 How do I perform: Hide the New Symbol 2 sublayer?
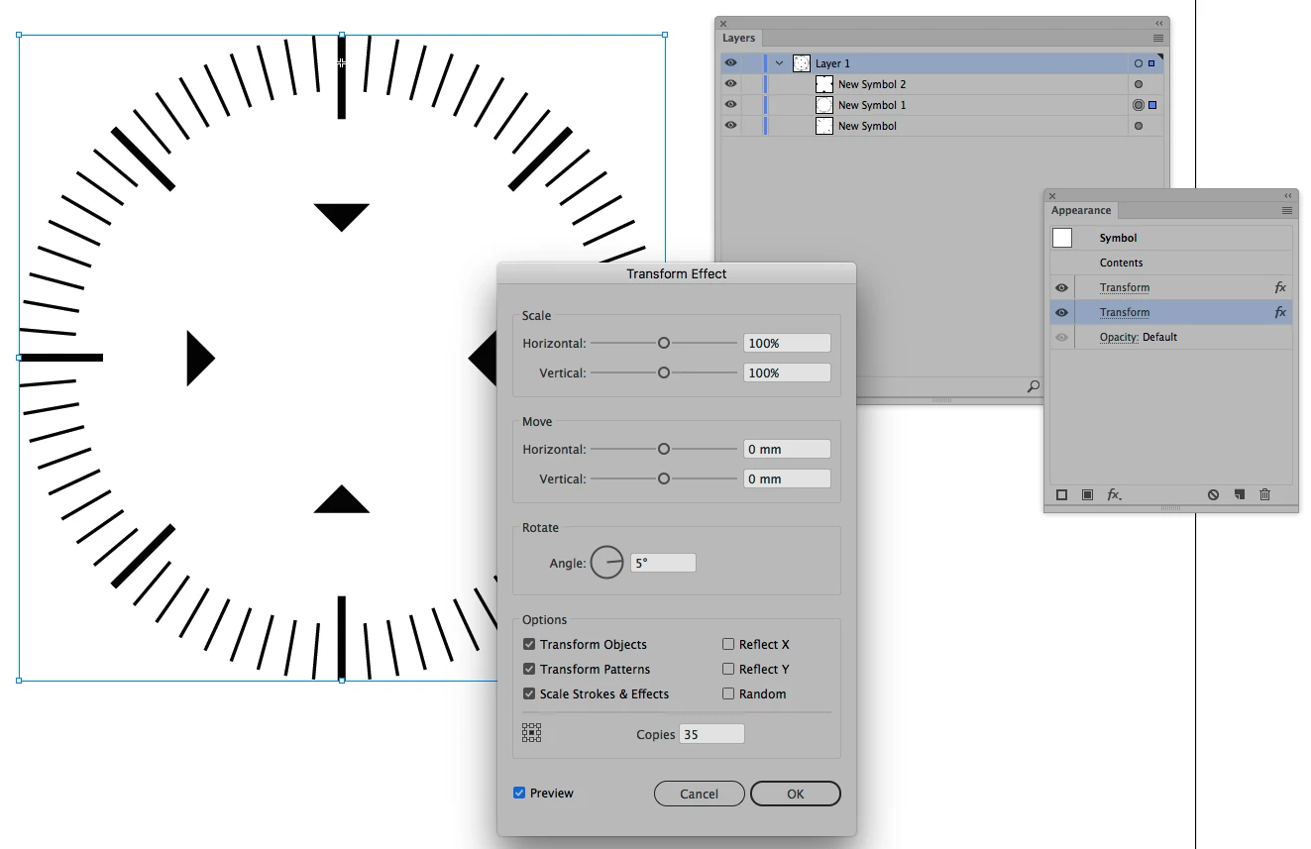pyautogui.click(x=730, y=84)
